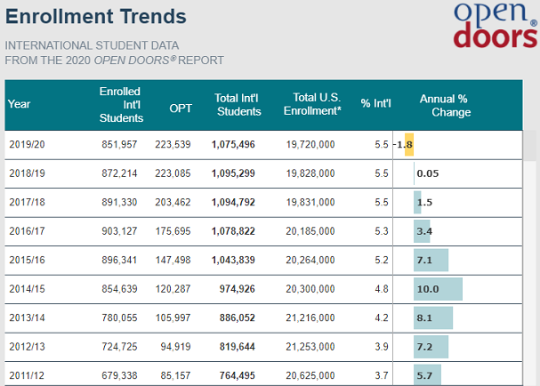Click the Enrolled Int'l Students column header

click(x=121, y=105)
